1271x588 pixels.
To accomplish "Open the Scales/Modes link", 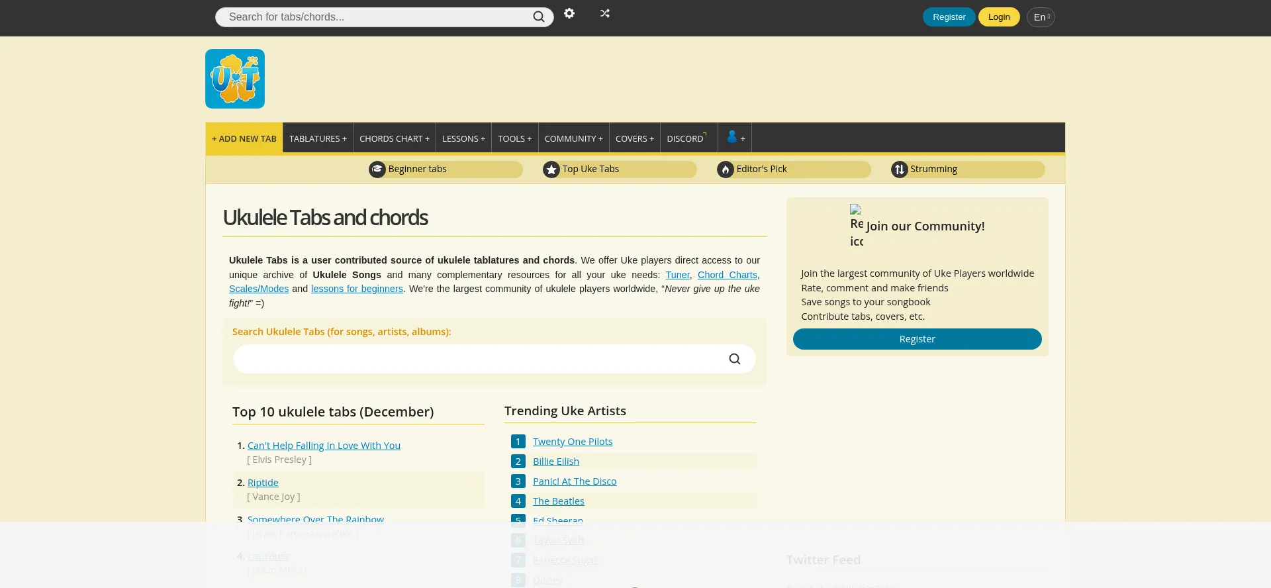I will point(259,289).
